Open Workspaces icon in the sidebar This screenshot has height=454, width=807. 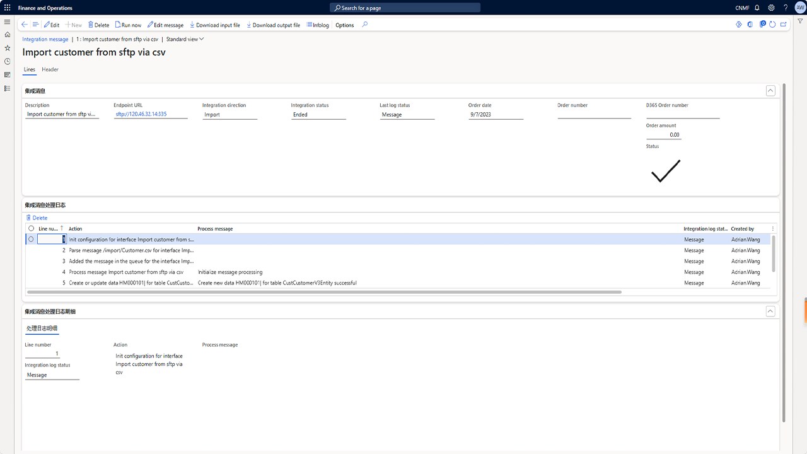tap(7, 74)
